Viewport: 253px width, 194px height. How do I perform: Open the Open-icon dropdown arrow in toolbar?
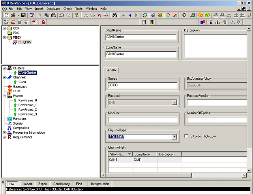[x=18, y=15]
